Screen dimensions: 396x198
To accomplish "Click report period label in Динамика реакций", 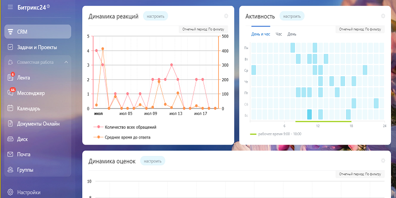I will click(203, 29).
